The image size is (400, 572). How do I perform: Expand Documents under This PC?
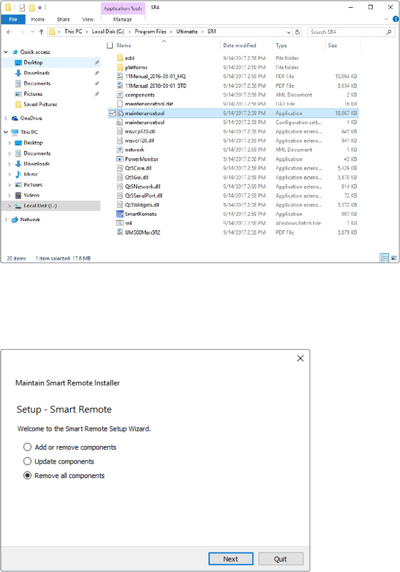tap(10, 153)
